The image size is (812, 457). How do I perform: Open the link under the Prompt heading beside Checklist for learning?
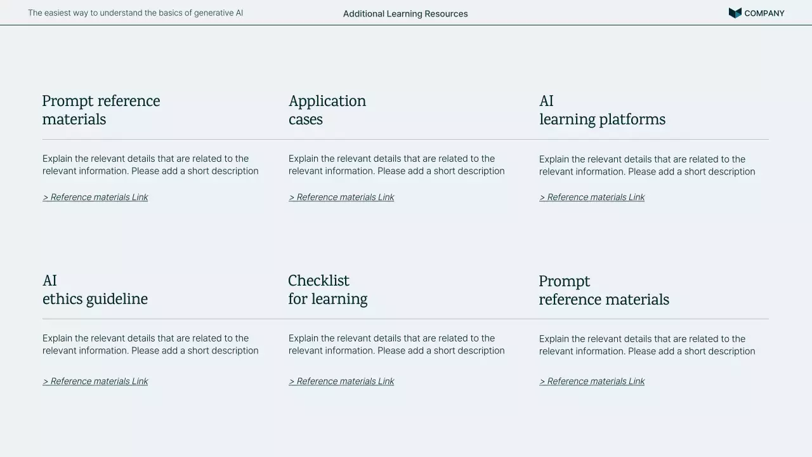pyautogui.click(x=592, y=381)
